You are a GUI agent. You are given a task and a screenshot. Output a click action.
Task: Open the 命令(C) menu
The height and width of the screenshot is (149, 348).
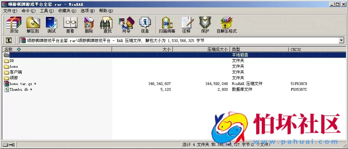point(29,11)
